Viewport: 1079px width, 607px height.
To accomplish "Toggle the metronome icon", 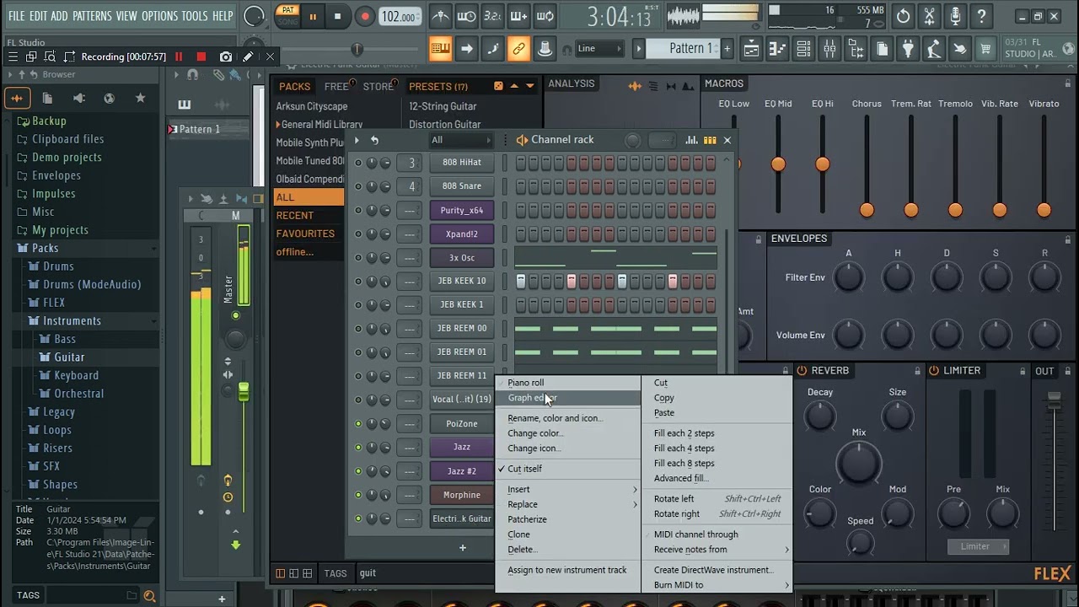I will (440, 16).
